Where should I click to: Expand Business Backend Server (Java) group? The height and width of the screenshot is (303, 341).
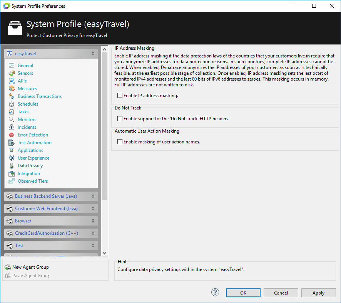(93, 196)
